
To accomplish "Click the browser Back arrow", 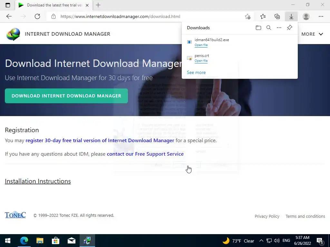I will 9,16.
